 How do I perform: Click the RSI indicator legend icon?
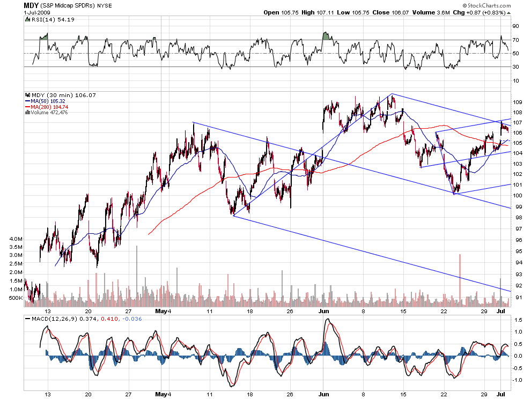[28, 20]
